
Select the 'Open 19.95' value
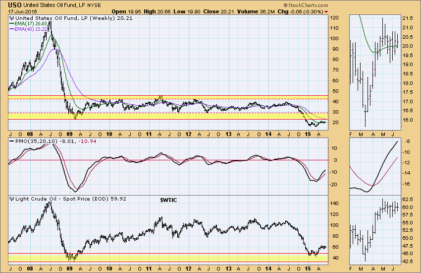pyautogui.click(x=126, y=11)
